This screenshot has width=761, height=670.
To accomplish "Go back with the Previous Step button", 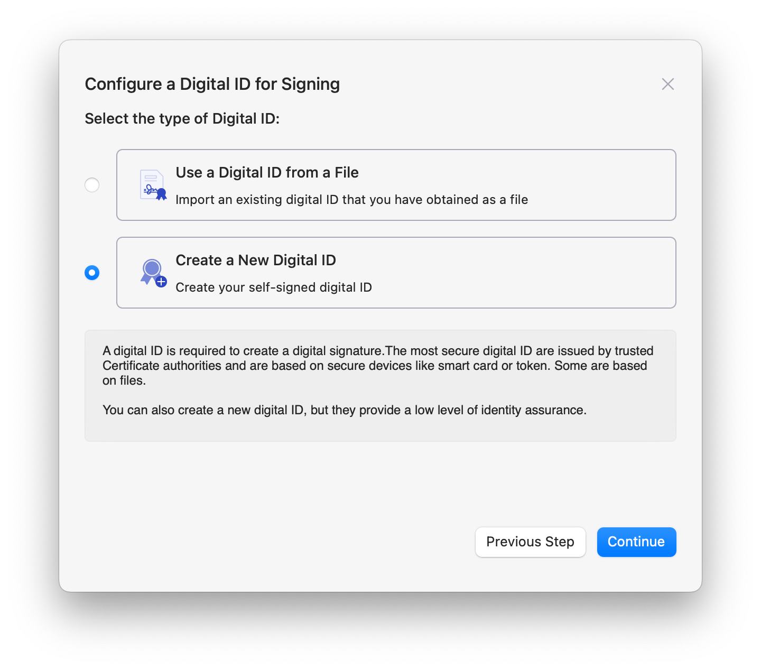I will (x=530, y=542).
